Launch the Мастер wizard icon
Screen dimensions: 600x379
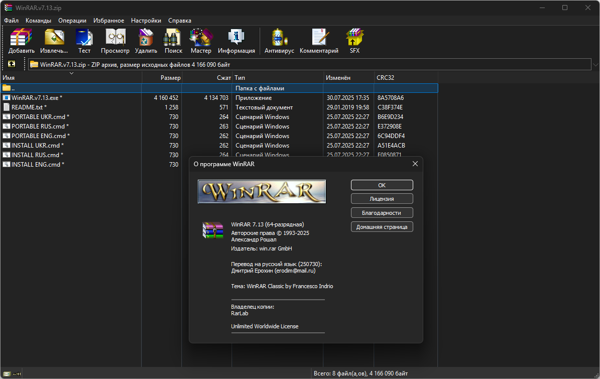coord(201,41)
